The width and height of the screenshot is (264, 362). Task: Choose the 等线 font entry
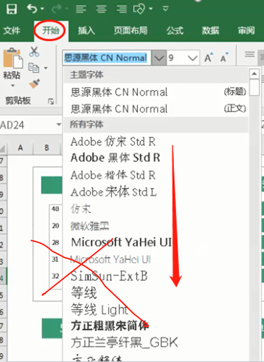tap(156, 293)
